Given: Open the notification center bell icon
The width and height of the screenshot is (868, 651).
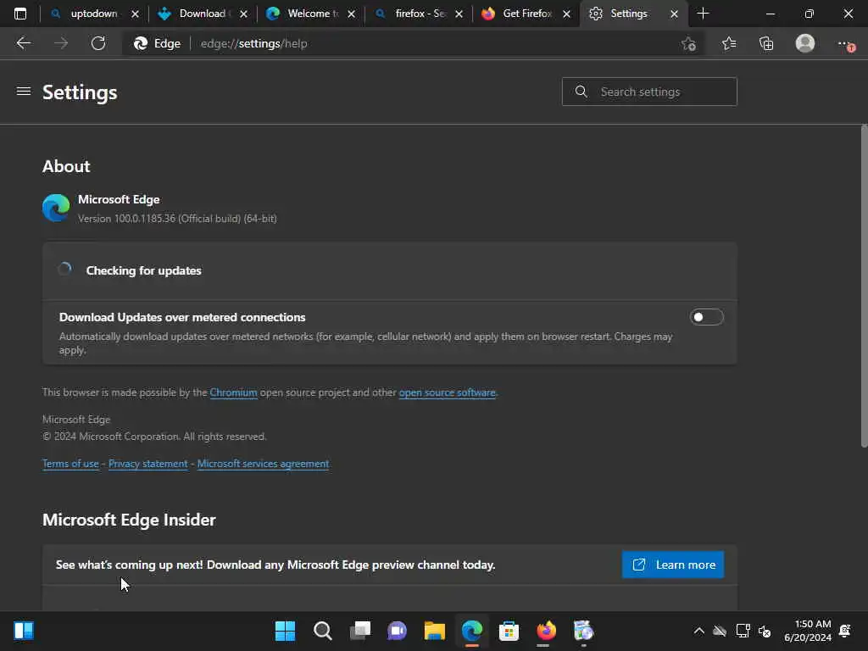Looking at the screenshot, I should [845, 631].
